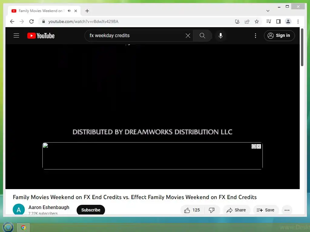Viewport: 310px width, 232px height.
Task: Open YouTube settings three-dot menu
Action: click(256, 36)
